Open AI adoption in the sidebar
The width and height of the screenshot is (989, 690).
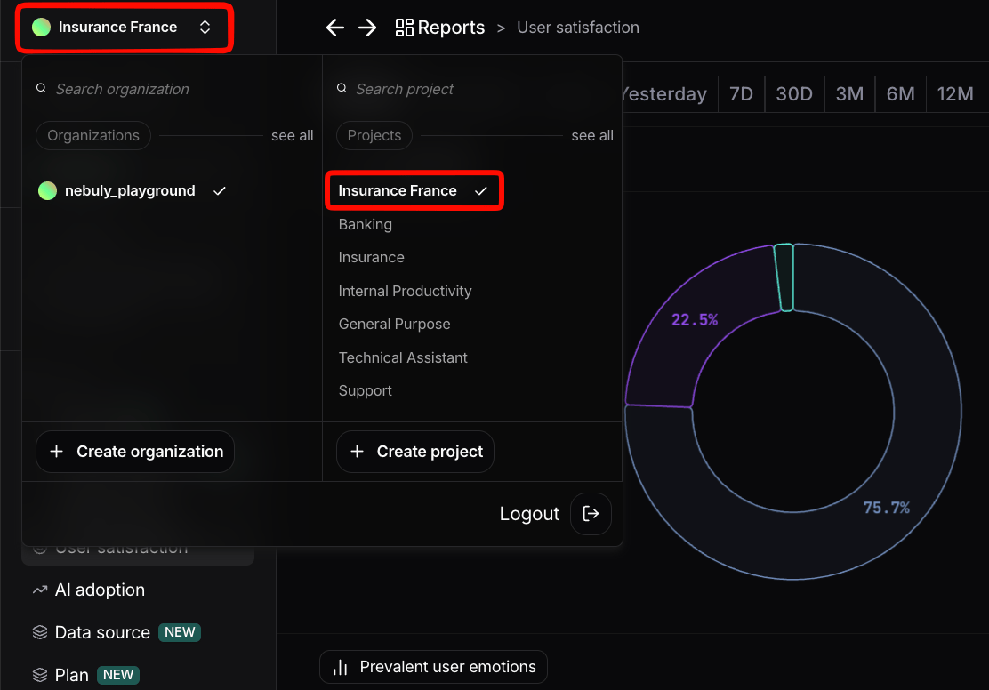click(x=100, y=590)
